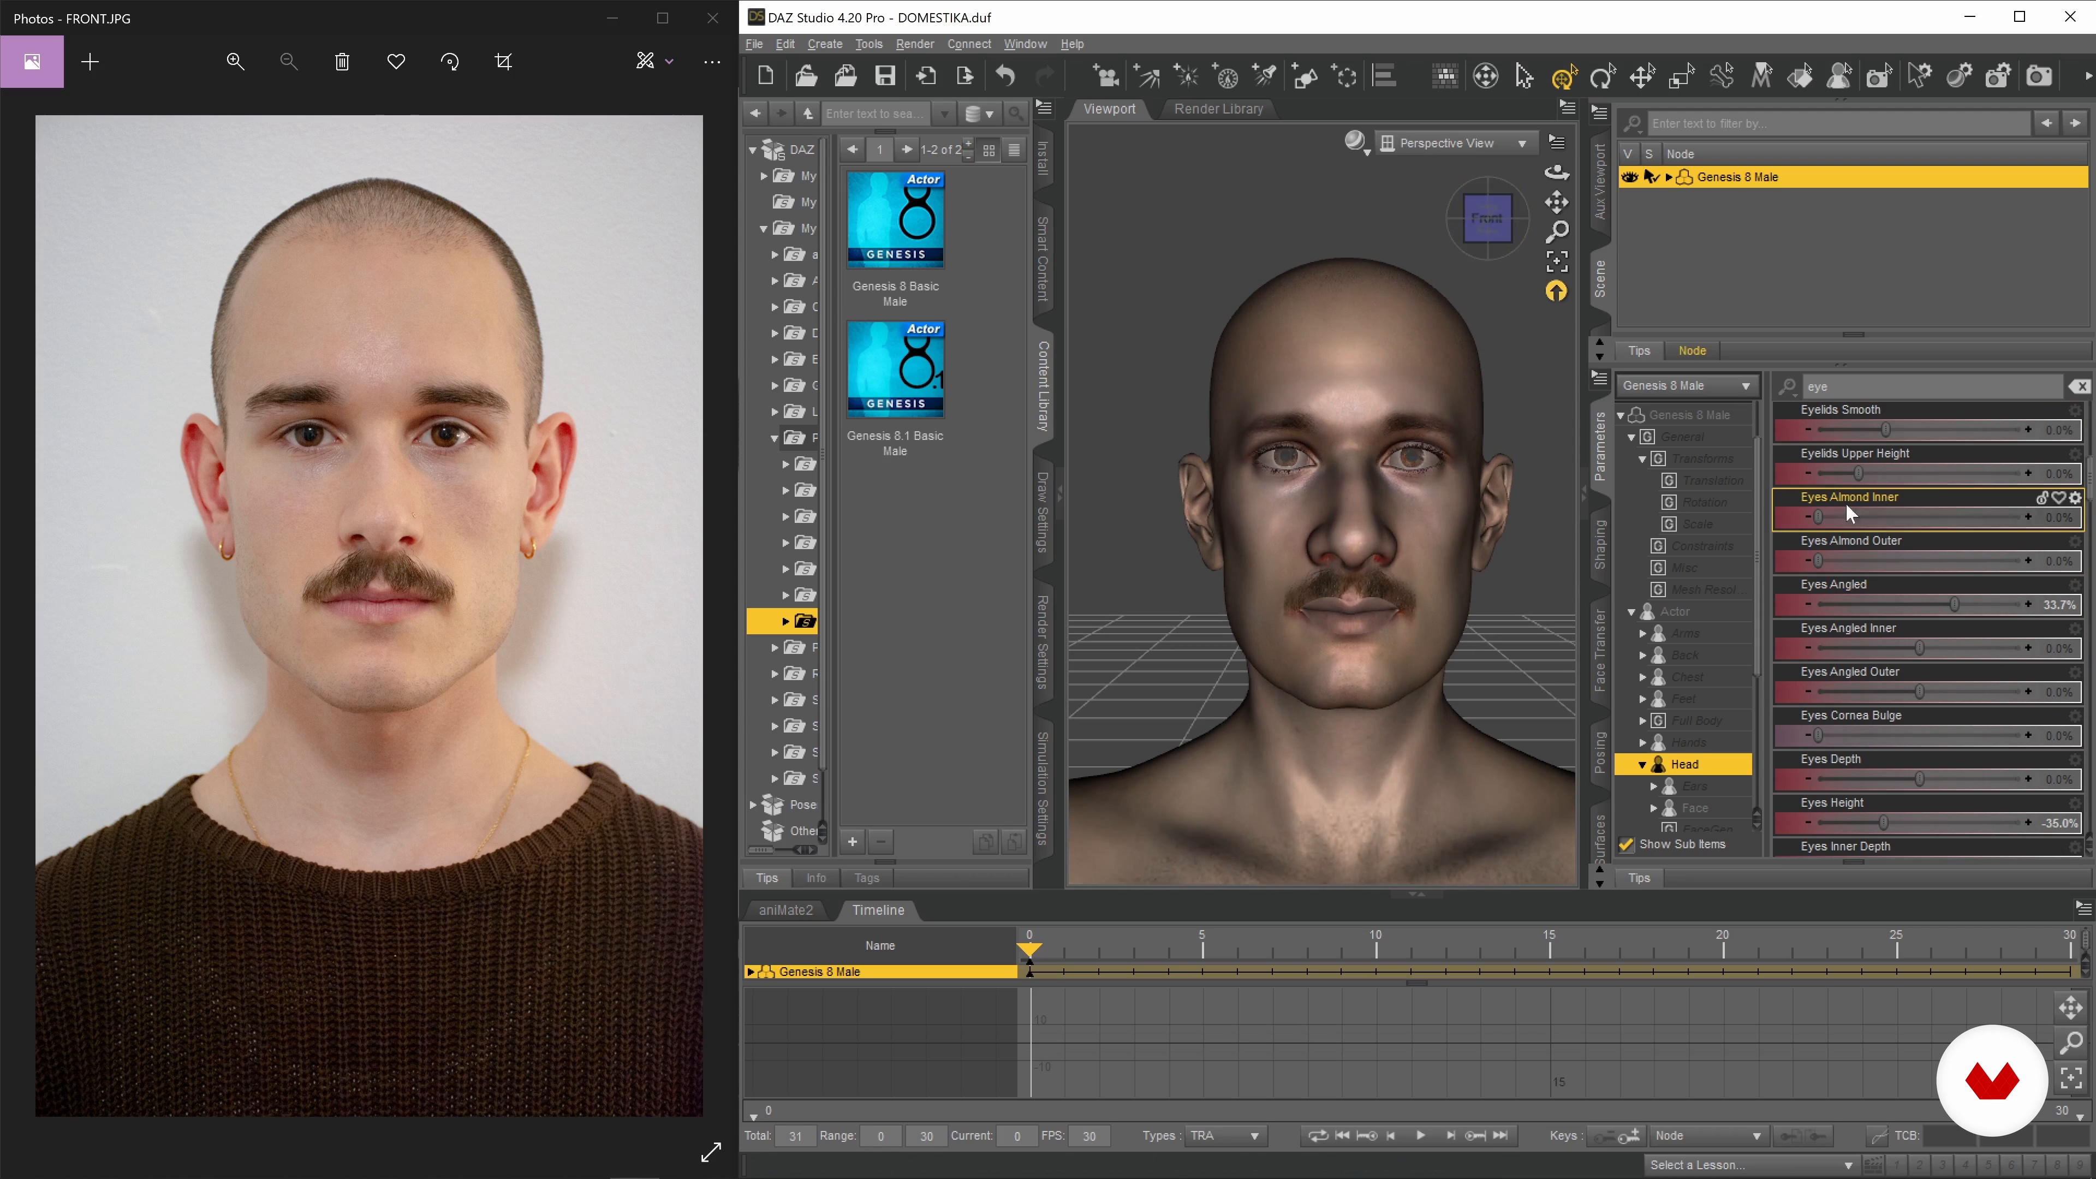Image resolution: width=2096 pixels, height=1179 pixels.
Task: Click the viewport reset view orange arrow
Action: (1556, 291)
